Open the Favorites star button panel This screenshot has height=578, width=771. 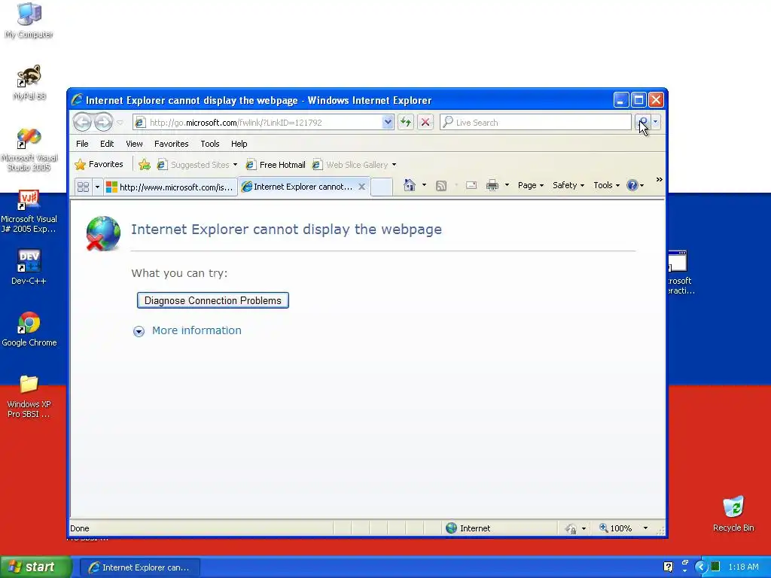click(99, 164)
